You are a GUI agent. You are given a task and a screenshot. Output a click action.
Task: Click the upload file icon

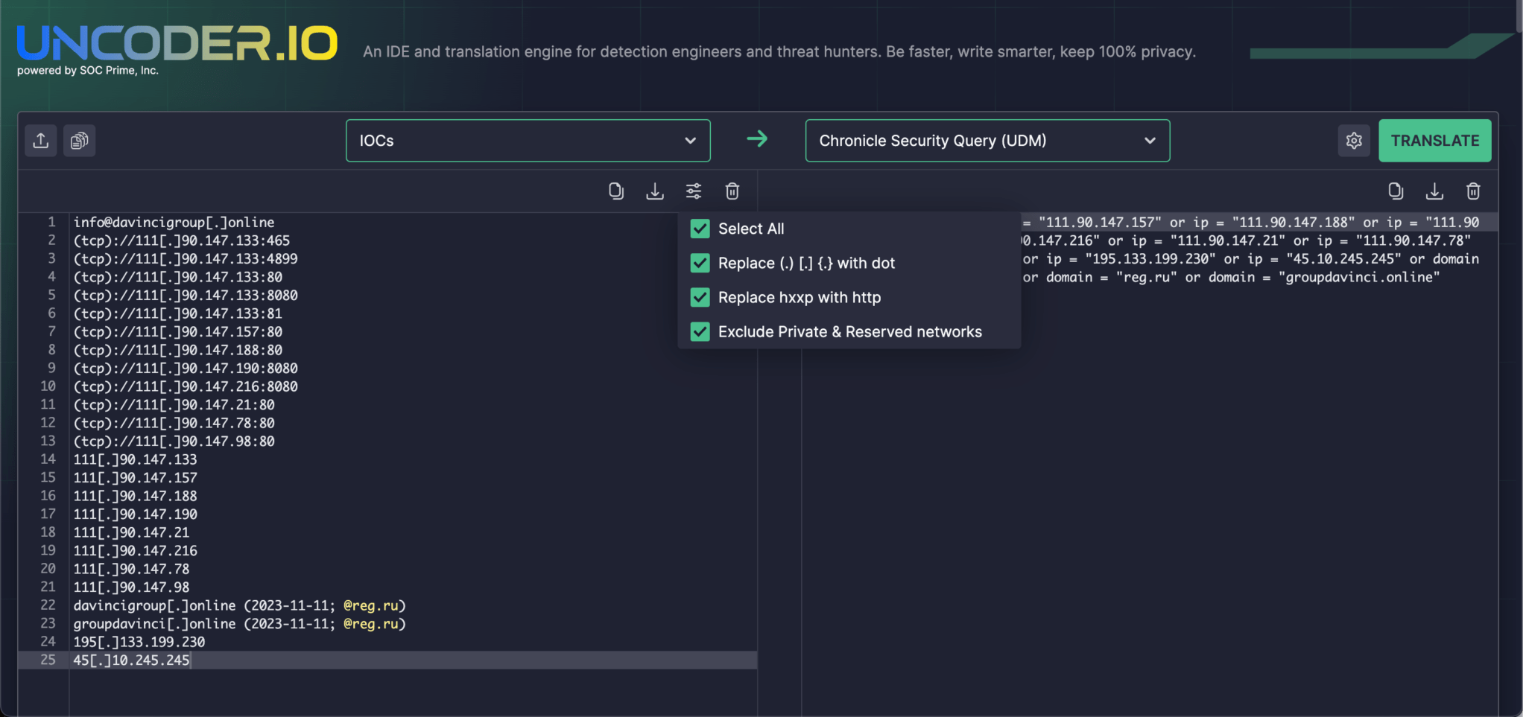(40, 141)
